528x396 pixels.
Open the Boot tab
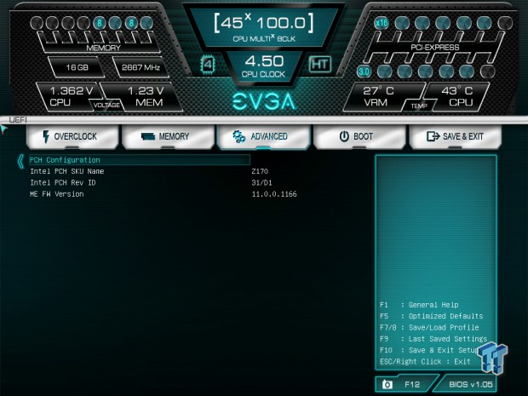click(359, 136)
